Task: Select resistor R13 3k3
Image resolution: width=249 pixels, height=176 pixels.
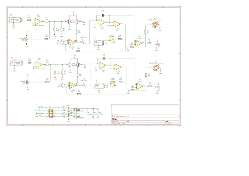Action: (x=145, y=32)
